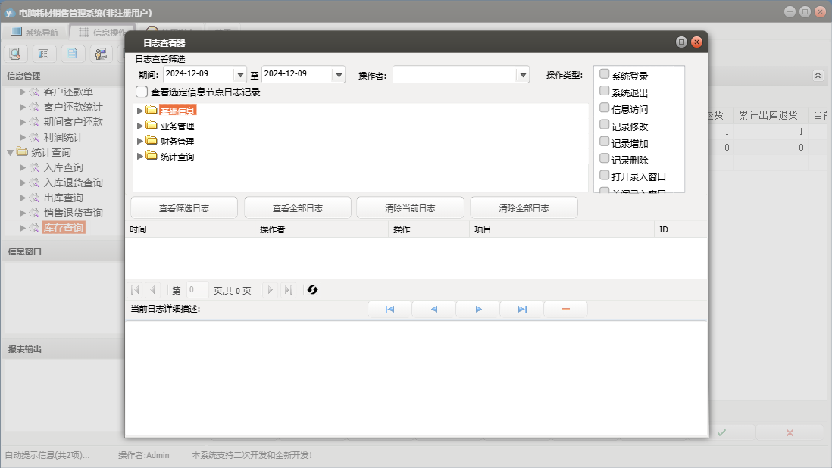Viewport: 832px width, 468px height.
Task: Enable the 系统登录 operation type checkbox
Action: tap(605, 74)
